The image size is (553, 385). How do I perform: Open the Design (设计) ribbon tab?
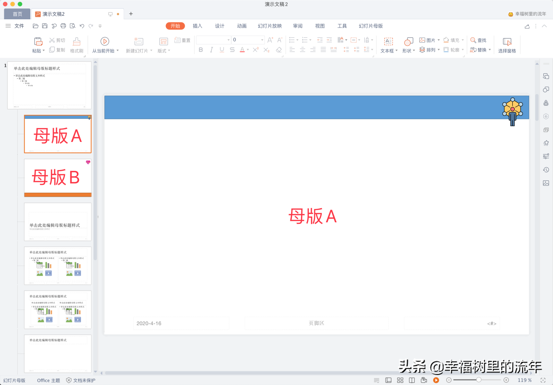point(220,26)
